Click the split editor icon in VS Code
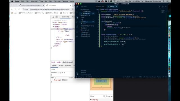The image size is (180, 101). click(x=163, y=7)
